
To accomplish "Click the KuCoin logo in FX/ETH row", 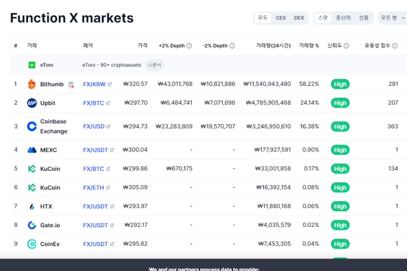I will click(32, 188).
